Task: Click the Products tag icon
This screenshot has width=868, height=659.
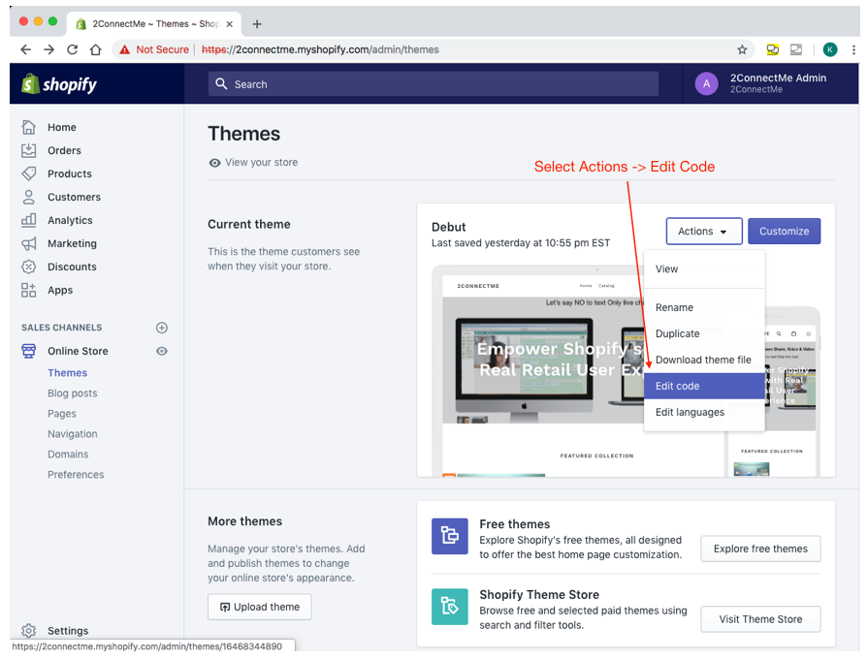Action: click(x=29, y=173)
